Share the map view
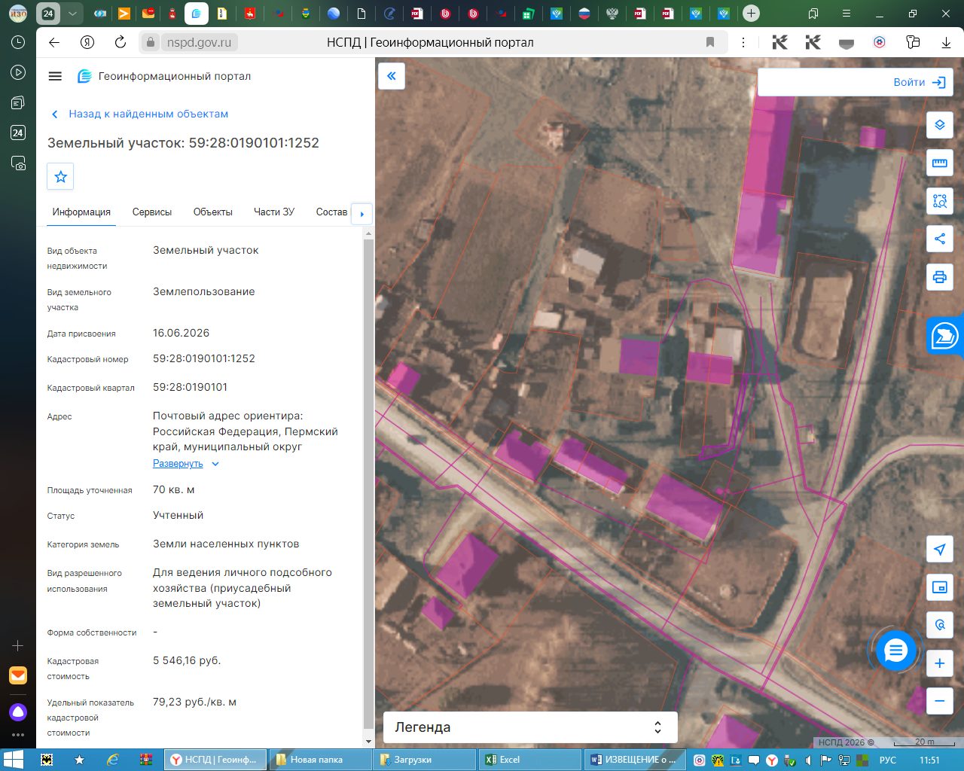The image size is (964, 771). tap(940, 239)
